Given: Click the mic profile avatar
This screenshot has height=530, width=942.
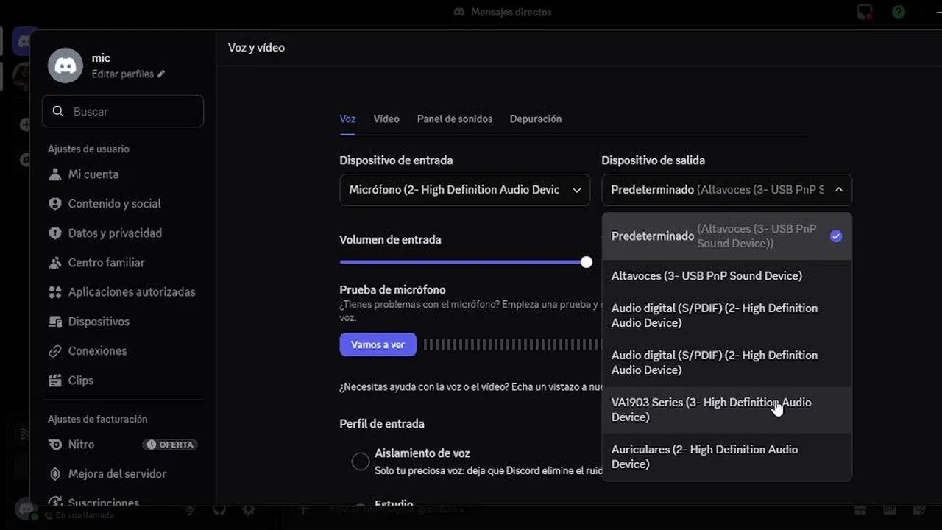Looking at the screenshot, I should [65, 66].
